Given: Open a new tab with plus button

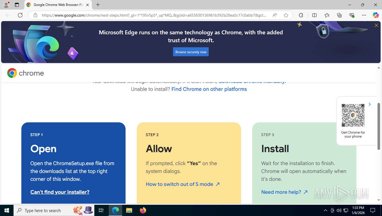Looking at the screenshot, I should (x=98, y=5).
